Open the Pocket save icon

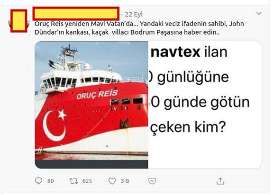[152, 181]
